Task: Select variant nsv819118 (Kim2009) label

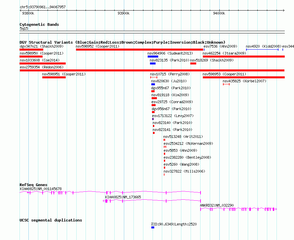Action: [x=170, y=95]
